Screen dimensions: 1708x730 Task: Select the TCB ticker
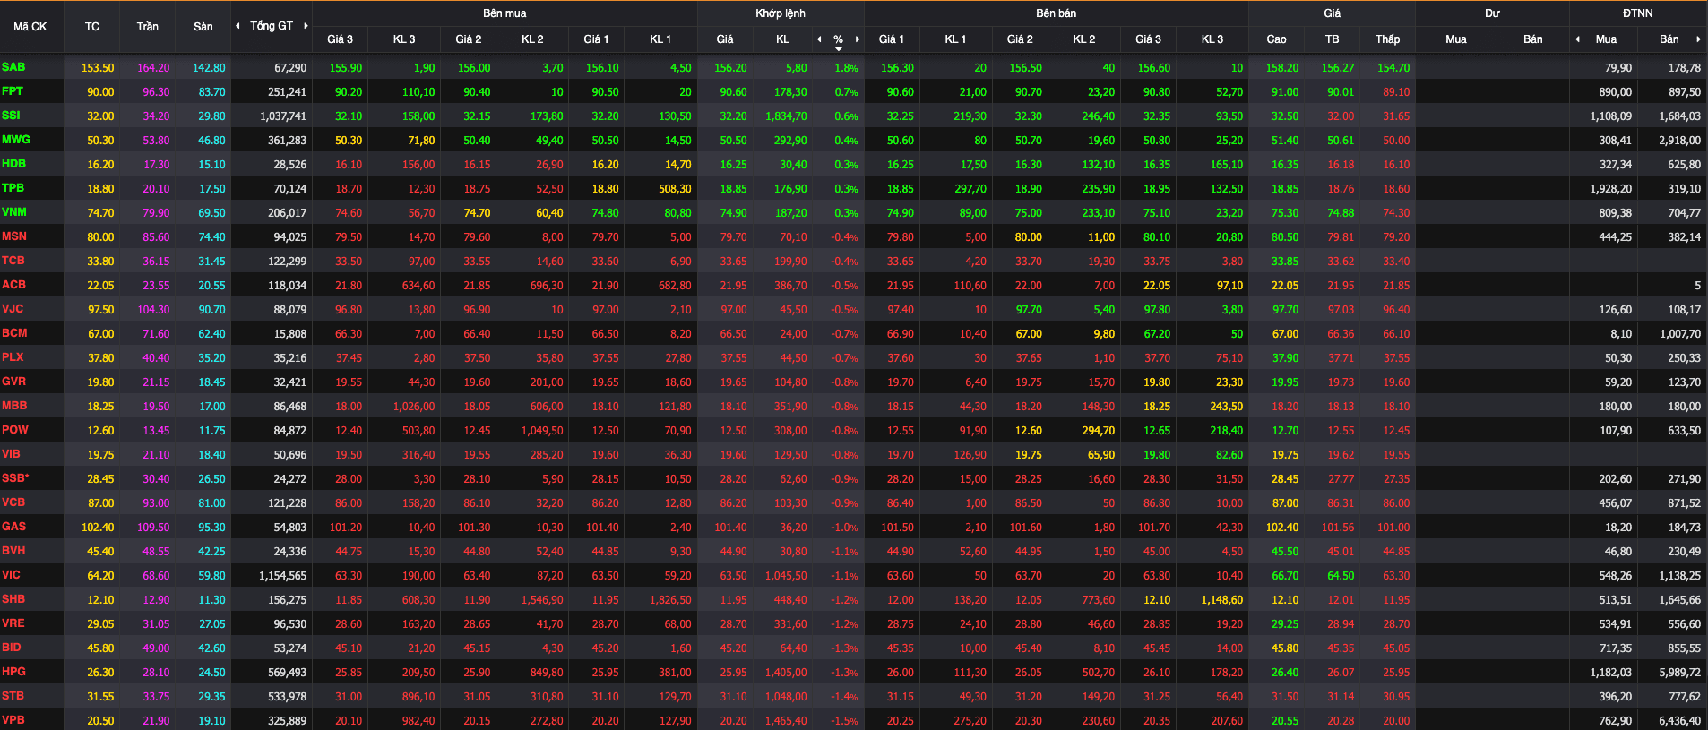click(x=13, y=261)
